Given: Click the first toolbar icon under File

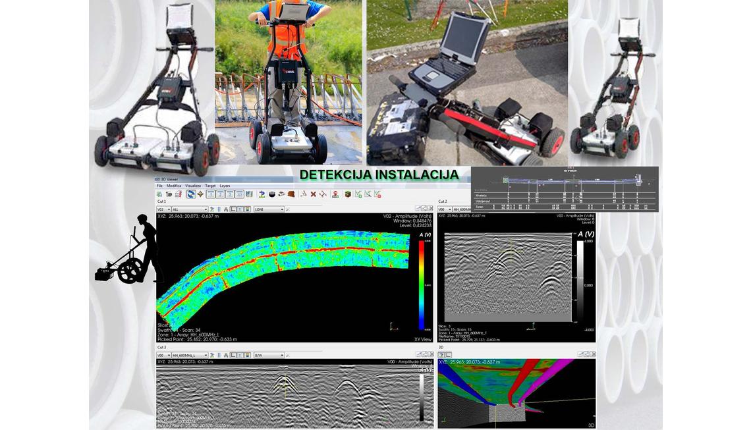Looking at the screenshot, I should [159, 194].
